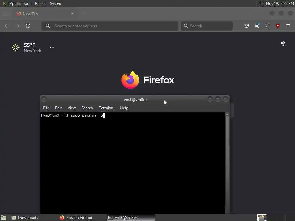Close the terminal window
The height and width of the screenshot is (221, 295).
(226, 99)
